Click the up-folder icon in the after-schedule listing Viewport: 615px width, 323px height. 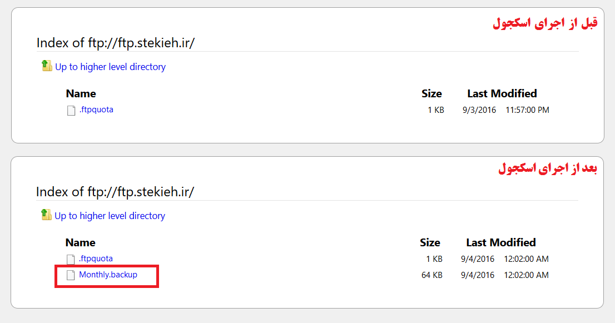46,215
